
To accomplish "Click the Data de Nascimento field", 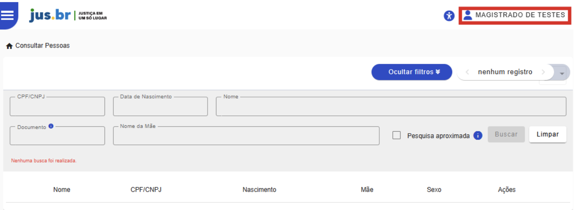I will 160,107.
